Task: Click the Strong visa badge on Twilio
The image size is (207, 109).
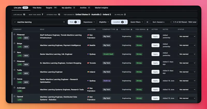Action: coord(139,72)
